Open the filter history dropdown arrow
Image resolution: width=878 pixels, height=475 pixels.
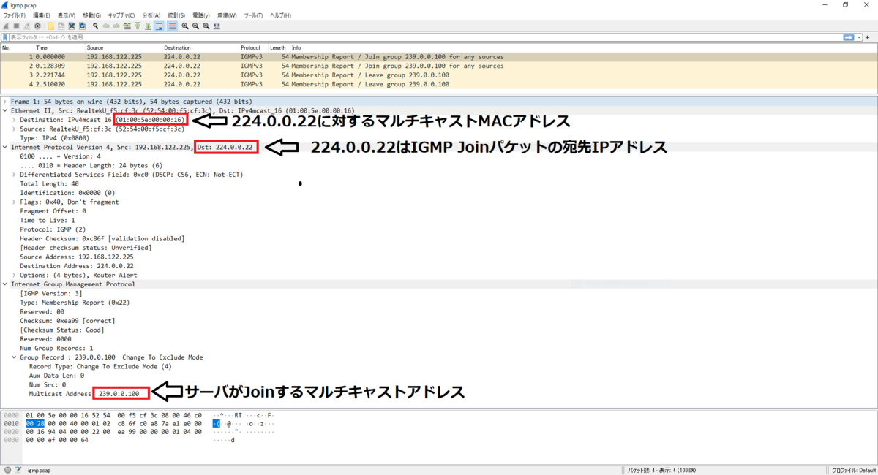859,37
